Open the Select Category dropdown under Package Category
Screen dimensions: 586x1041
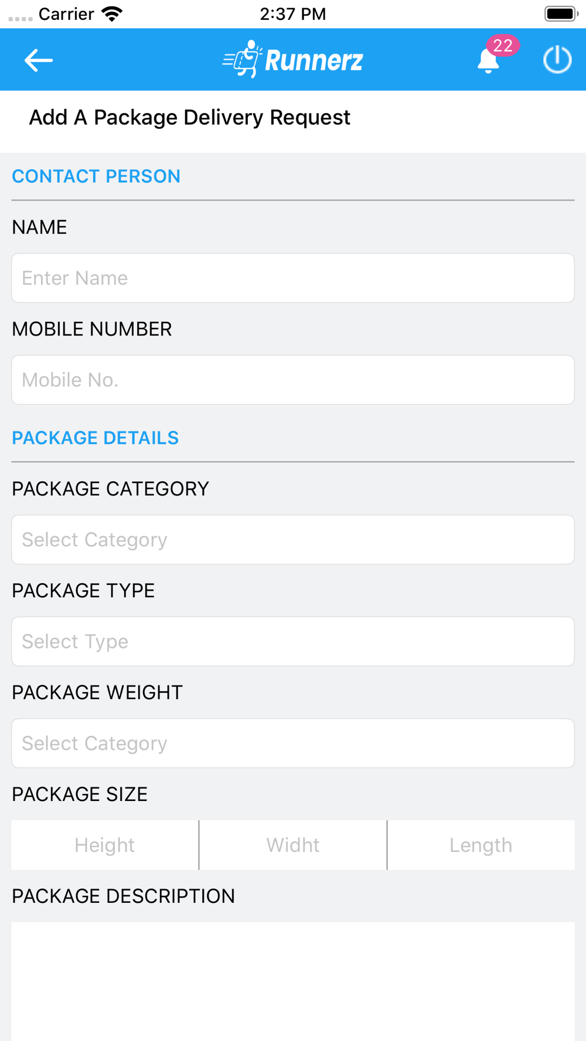(x=293, y=540)
